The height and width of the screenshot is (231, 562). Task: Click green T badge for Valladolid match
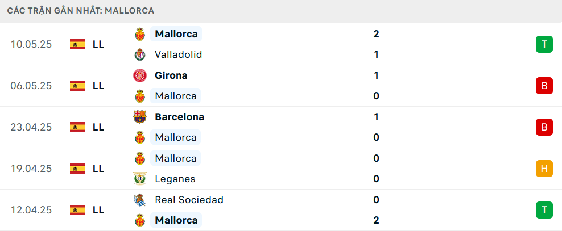[x=544, y=44]
